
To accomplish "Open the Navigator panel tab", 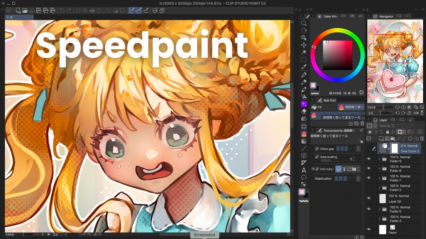I will 383,16.
